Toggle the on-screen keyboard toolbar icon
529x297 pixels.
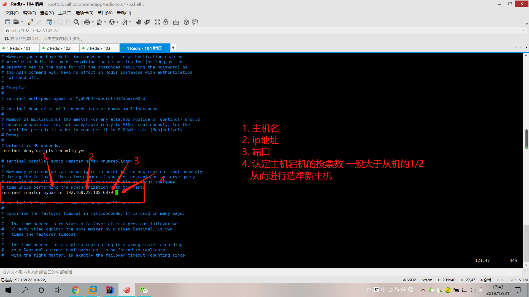[x=176, y=22]
